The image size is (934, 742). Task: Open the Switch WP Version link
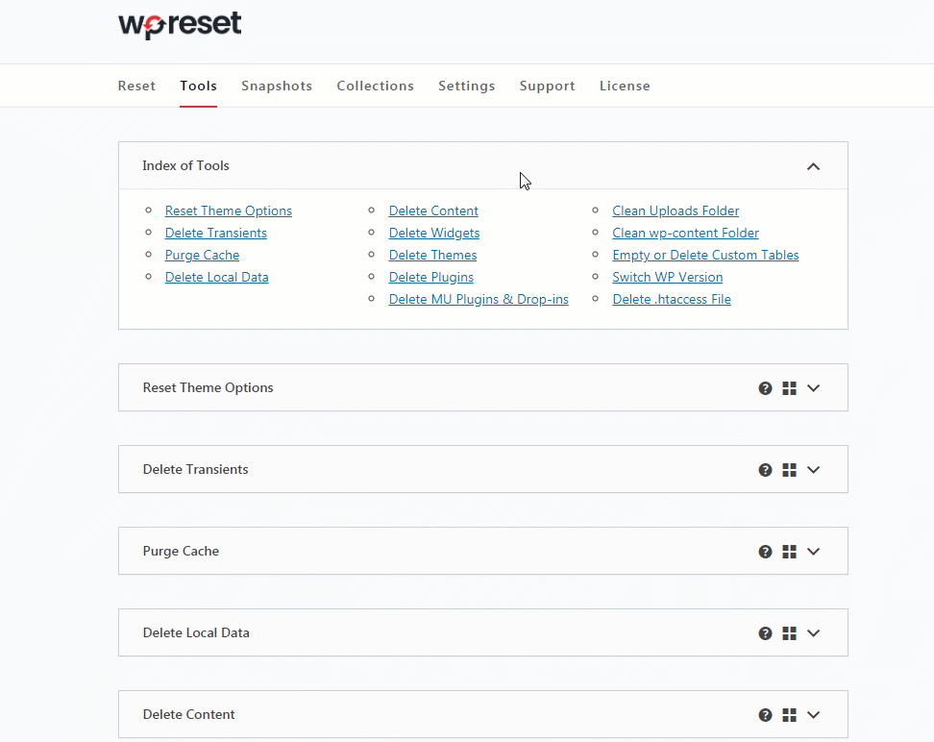tap(668, 277)
